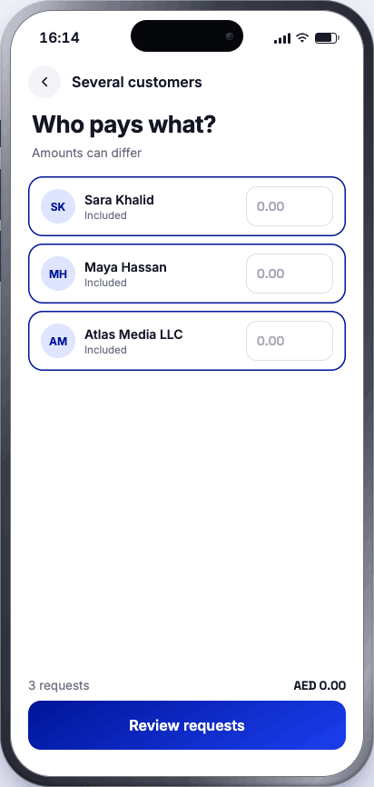The image size is (374, 787).
Task: Tap the AM avatar for Atlas Media LLC
Action: pyautogui.click(x=58, y=341)
